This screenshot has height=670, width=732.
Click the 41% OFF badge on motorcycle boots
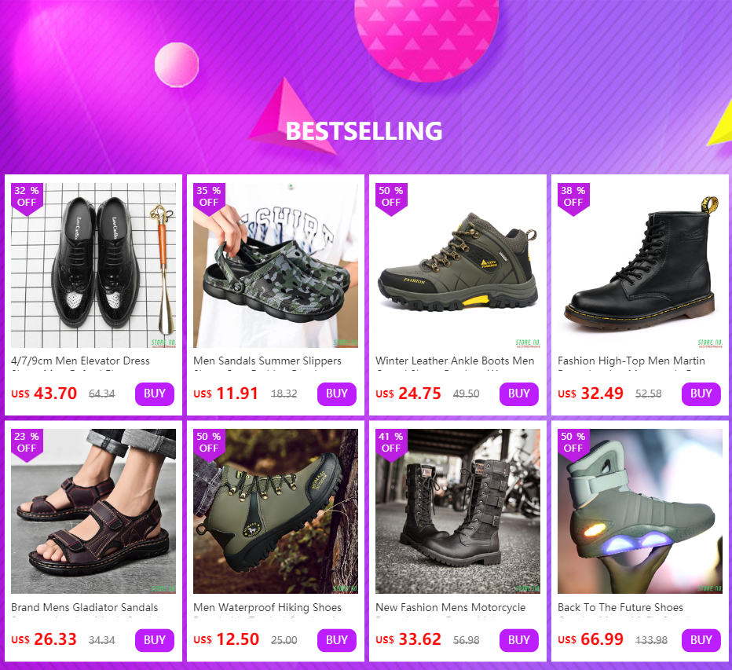tap(391, 444)
